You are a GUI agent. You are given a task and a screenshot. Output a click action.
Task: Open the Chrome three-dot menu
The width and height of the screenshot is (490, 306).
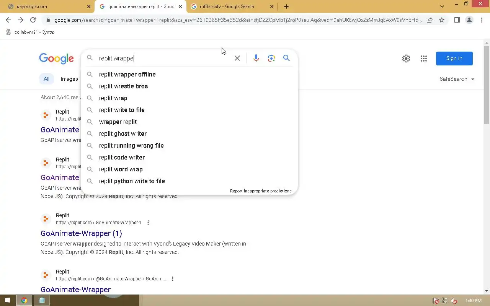point(482,20)
